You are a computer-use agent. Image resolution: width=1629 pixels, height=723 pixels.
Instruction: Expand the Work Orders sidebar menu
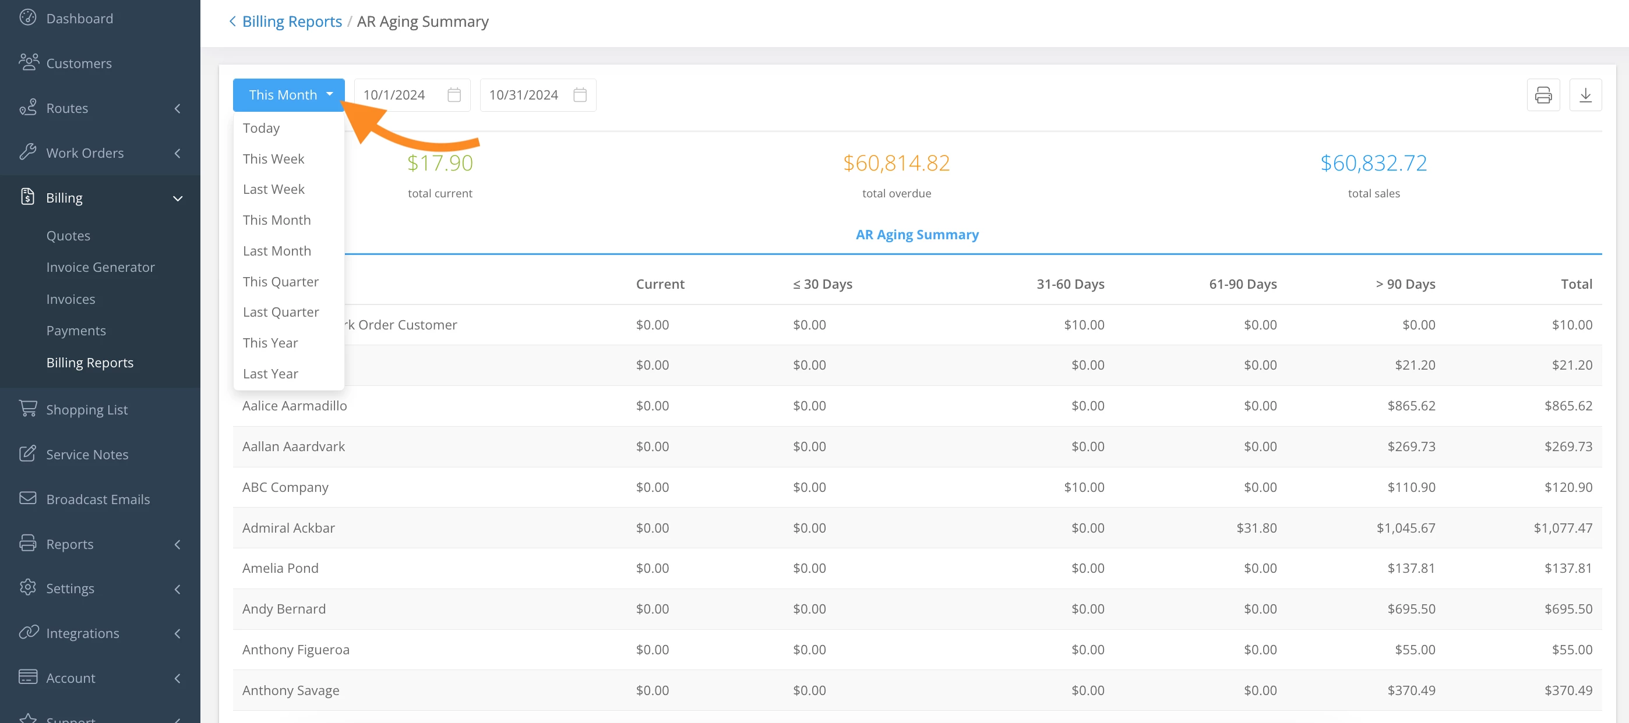178,153
